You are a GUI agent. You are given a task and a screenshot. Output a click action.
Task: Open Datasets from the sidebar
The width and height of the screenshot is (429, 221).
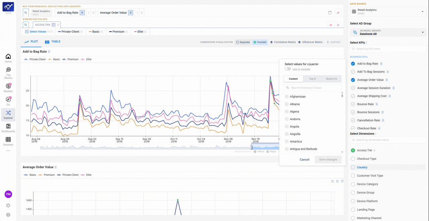(x=8, y=141)
